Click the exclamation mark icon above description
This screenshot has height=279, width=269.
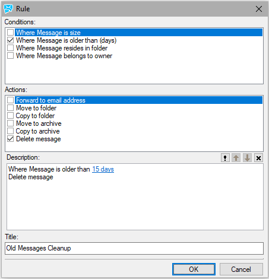tap(225, 158)
